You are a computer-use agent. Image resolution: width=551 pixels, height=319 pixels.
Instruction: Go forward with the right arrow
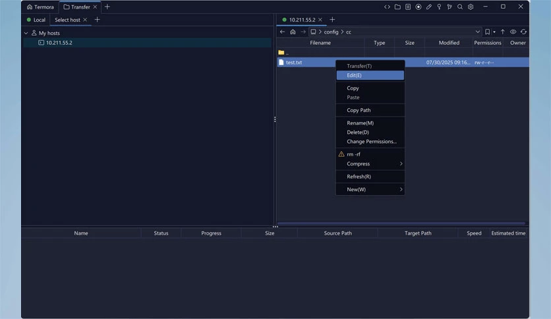[x=303, y=32]
